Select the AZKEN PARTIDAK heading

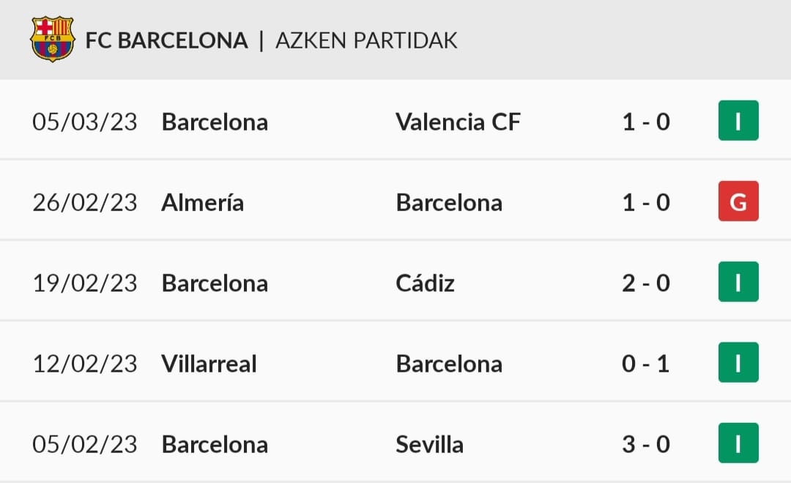click(x=366, y=40)
